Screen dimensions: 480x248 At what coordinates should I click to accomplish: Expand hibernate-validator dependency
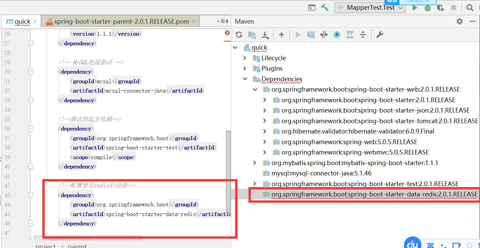pyautogui.click(x=265, y=131)
